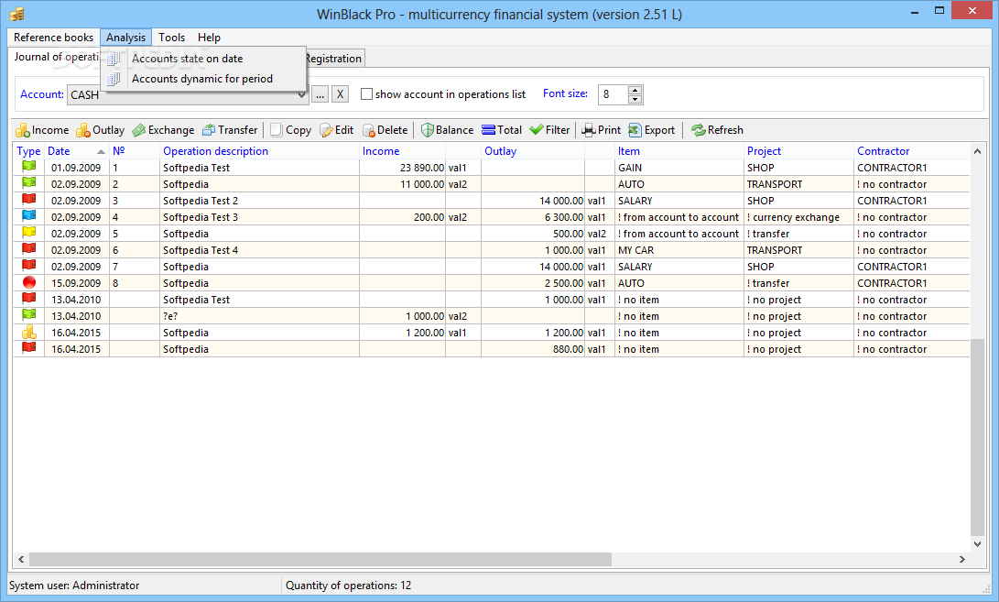This screenshot has height=602, width=999.
Task: Delete the selected operation
Action: click(x=385, y=130)
